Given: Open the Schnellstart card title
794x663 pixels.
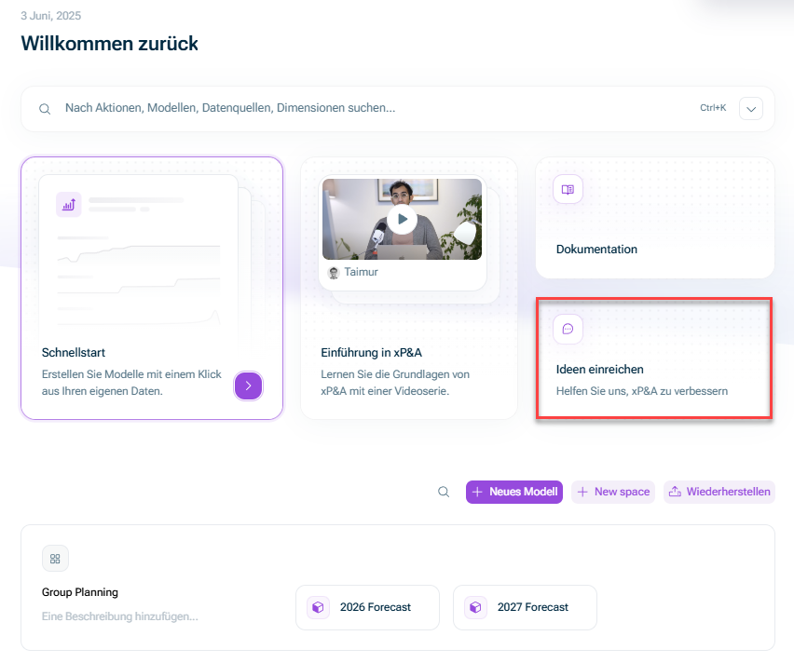Looking at the screenshot, I should point(74,352).
